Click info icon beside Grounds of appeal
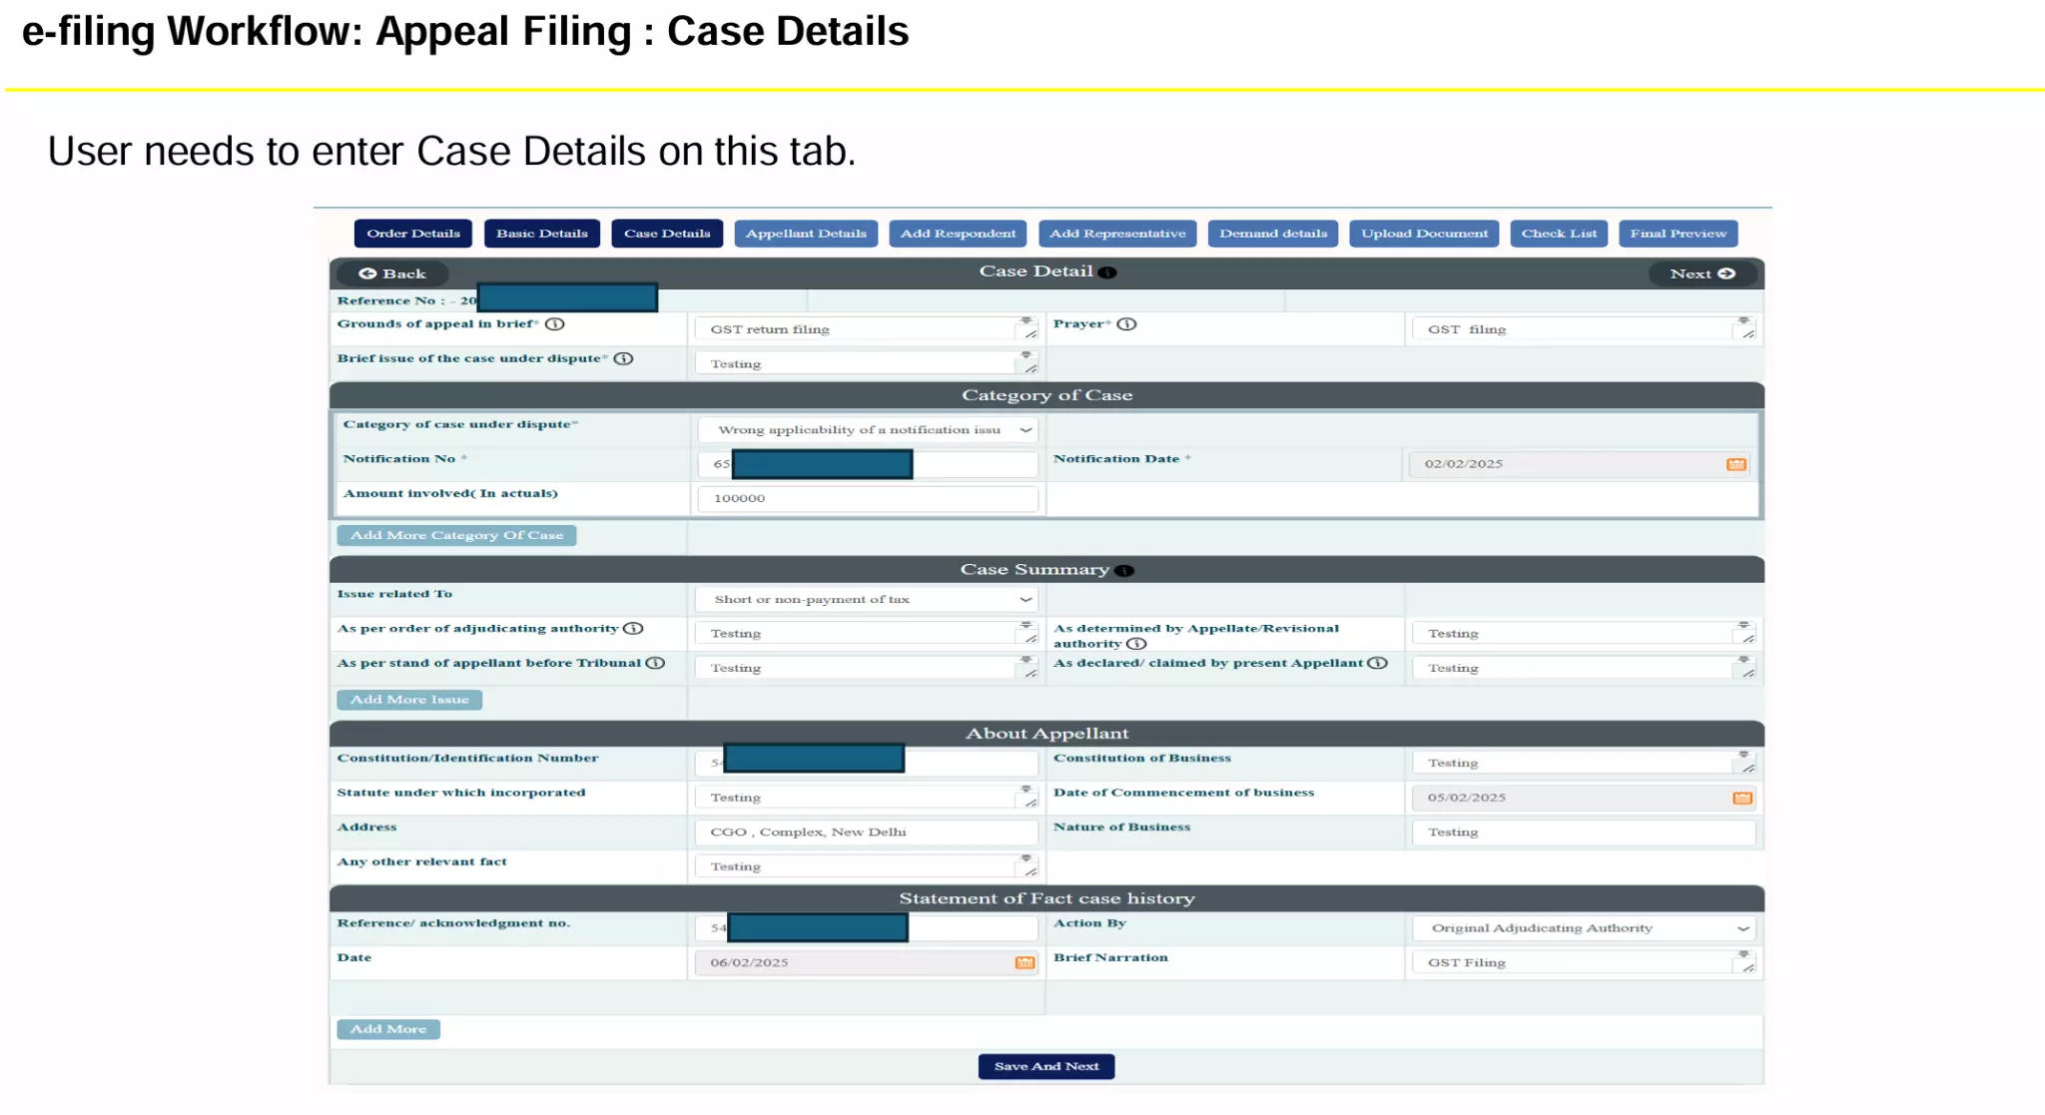 [555, 324]
